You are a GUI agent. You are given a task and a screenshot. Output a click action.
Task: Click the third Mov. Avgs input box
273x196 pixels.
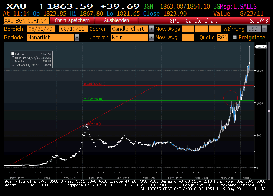coord(215,29)
